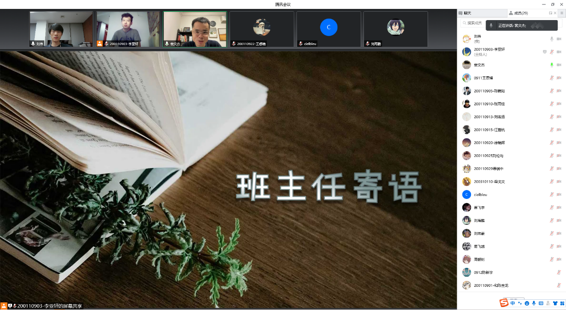Screen dimensions: 566x310
Task: Open the hamburger menu in side panel
Action: [562, 13]
